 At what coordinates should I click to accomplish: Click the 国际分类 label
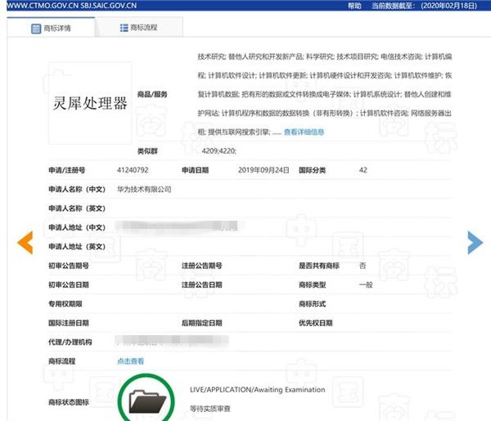pyautogui.click(x=313, y=170)
